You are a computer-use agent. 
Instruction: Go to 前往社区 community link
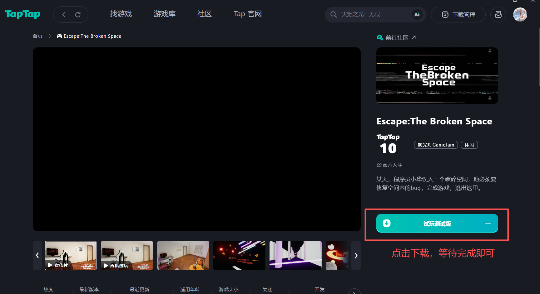click(396, 38)
